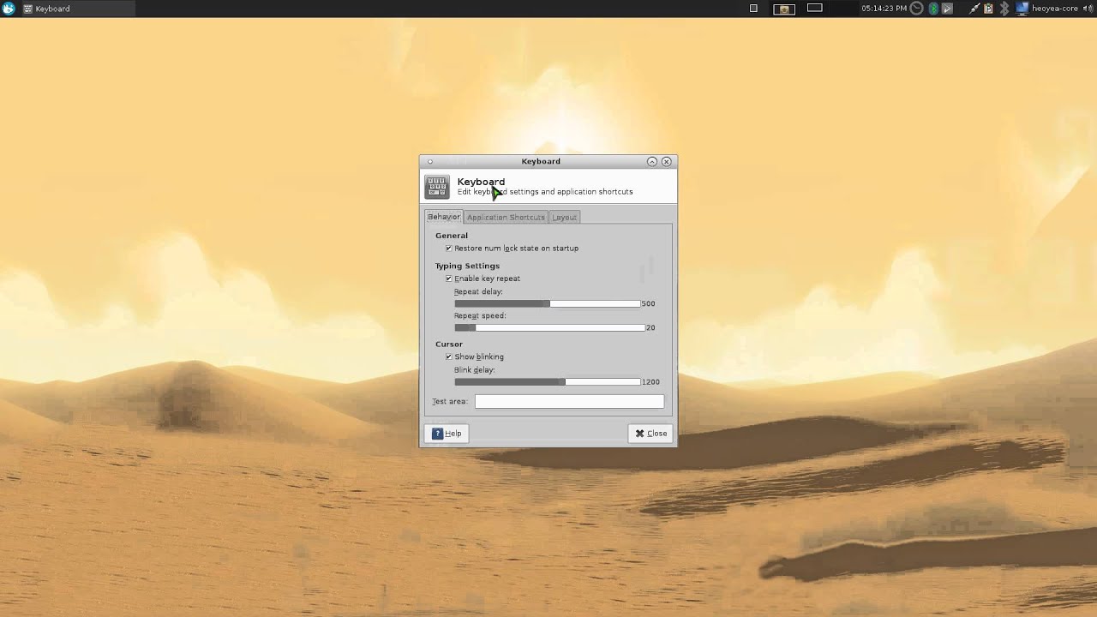1097x617 pixels.
Task: Click the Close button at the dialog bottom
Action: pyautogui.click(x=650, y=434)
